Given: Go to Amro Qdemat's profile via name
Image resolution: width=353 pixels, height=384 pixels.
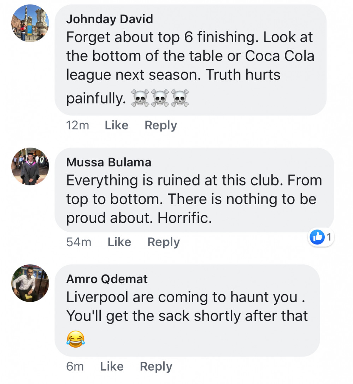Looking at the screenshot, I should click(x=107, y=279).
